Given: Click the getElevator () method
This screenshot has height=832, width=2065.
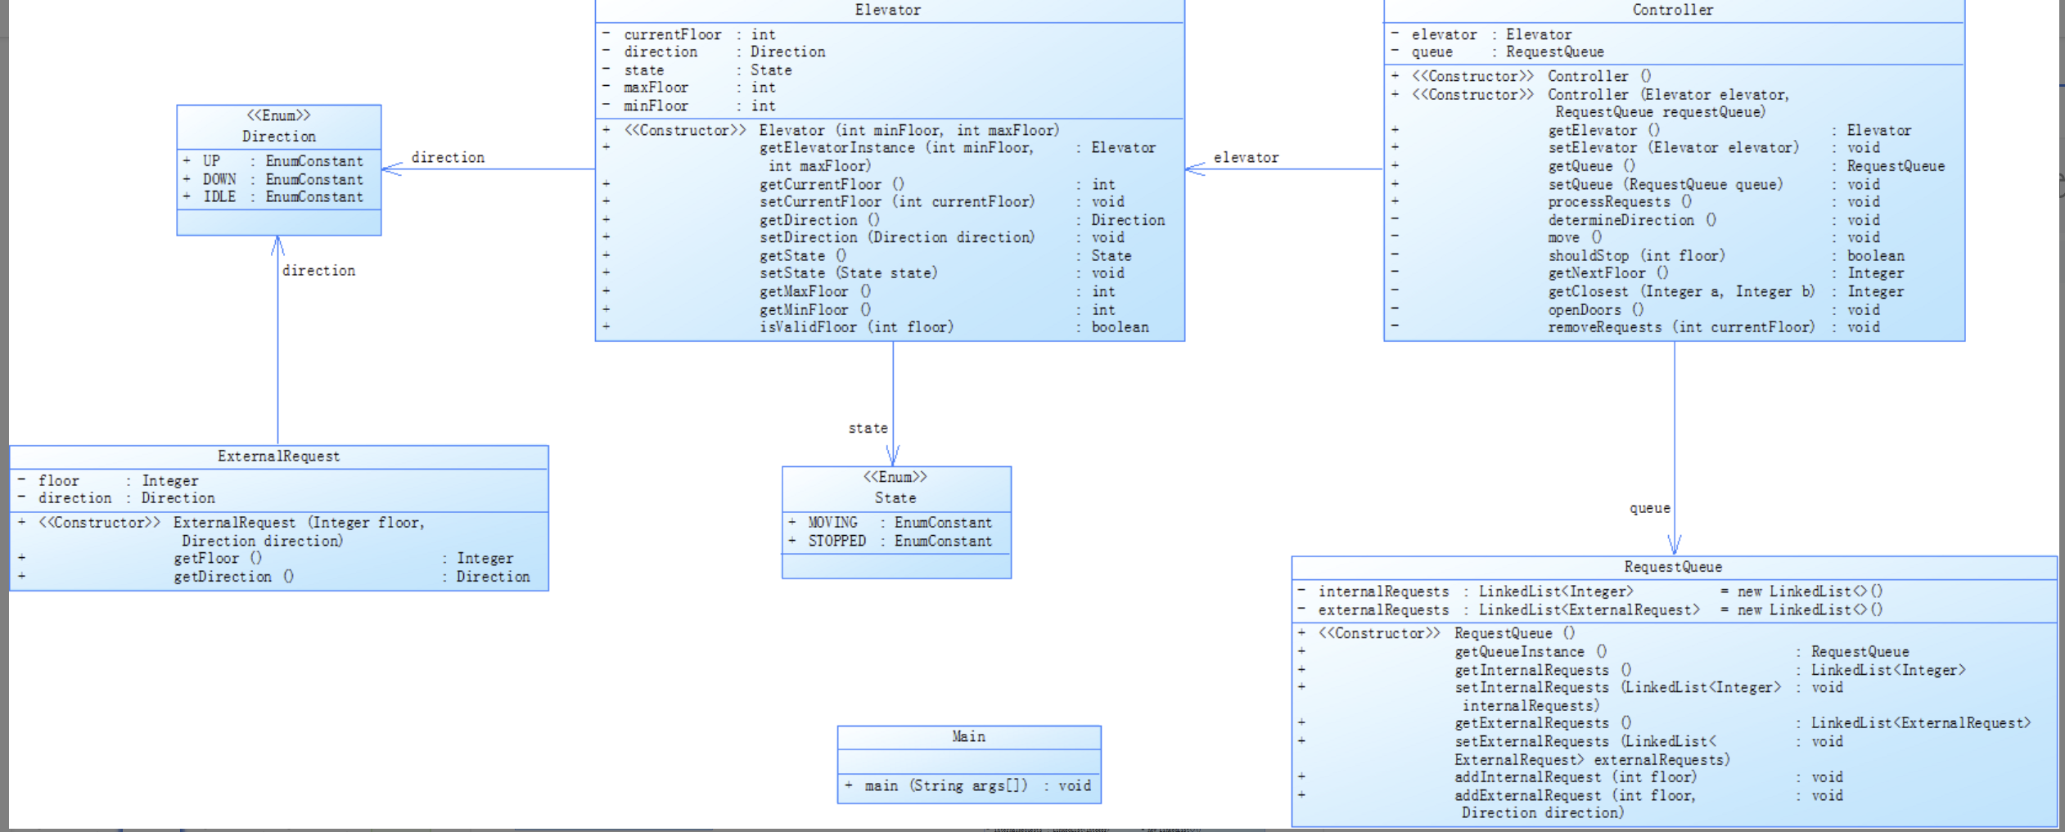Looking at the screenshot, I should tap(1651, 131).
